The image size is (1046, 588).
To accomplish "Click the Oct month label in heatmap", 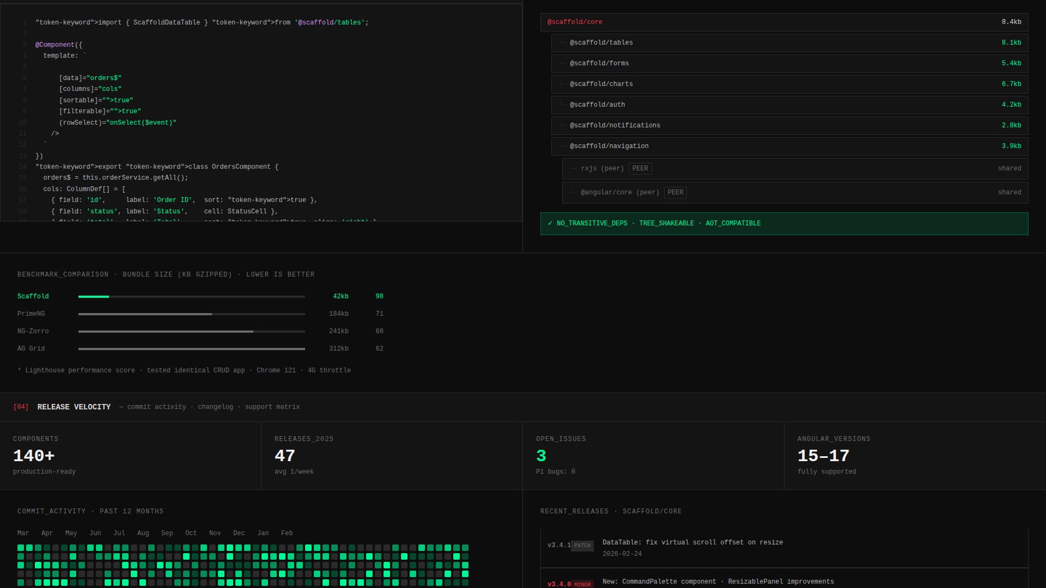I will pyautogui.click(x=191, y=534).
